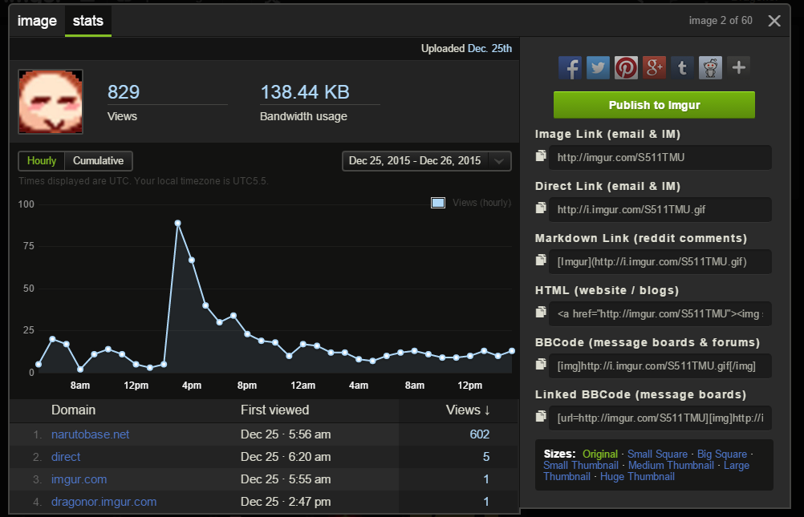Copy the BBCode to clipboard

(541, 365)
